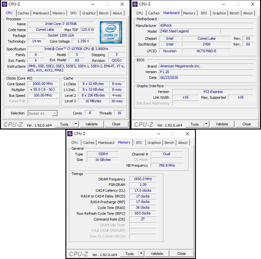Click the Level 3 cache value 16 MBytes
The height and width of the screenshot is (259, 261).
coord(93,101)
